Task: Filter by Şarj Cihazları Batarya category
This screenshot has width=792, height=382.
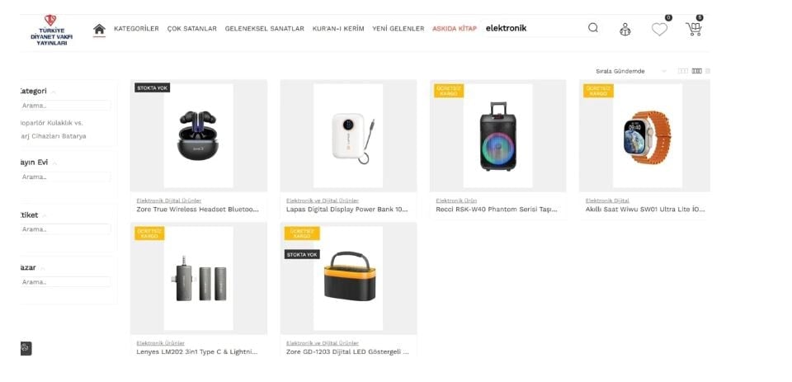Action: point(53,136)
